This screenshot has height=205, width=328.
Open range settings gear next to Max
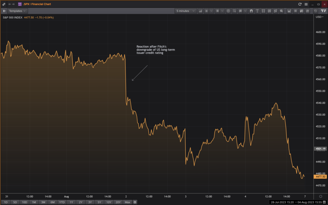[135, 202]
